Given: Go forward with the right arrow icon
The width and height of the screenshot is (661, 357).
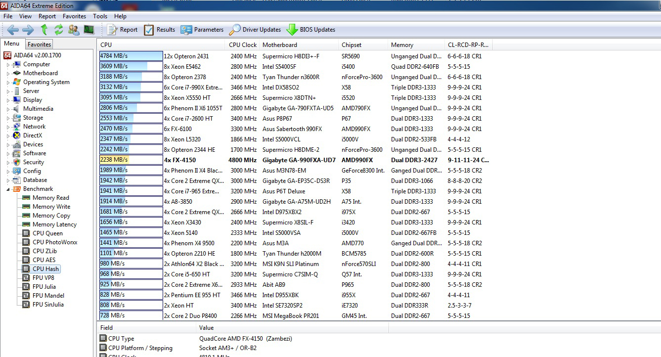Looking at the screenshot, I should point(28,30).
